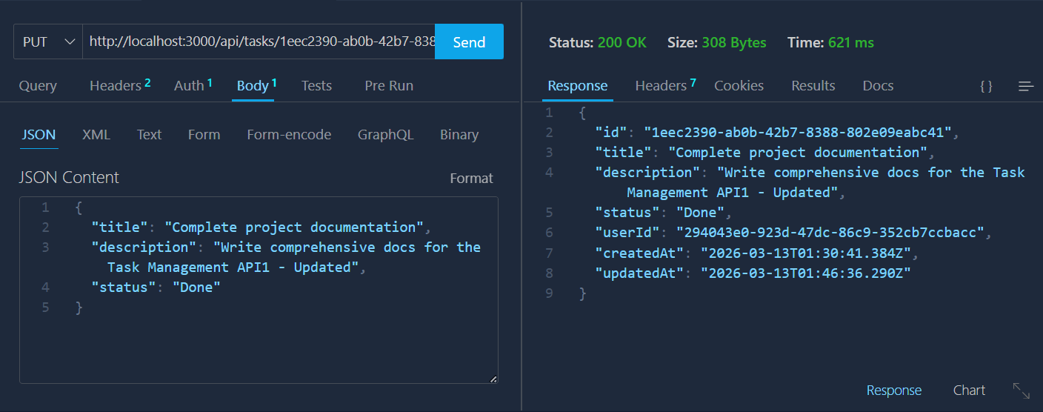Format the JSON content
Image resolution: width=1043 pixels, height=412 pixels.
click(471, 179)
